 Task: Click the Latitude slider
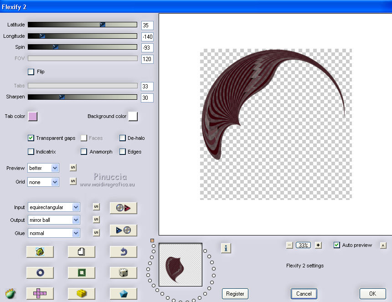(x=83, y=25)
